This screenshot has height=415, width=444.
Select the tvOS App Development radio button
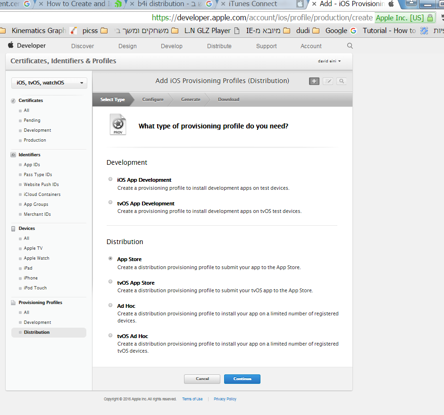point(110,202)
